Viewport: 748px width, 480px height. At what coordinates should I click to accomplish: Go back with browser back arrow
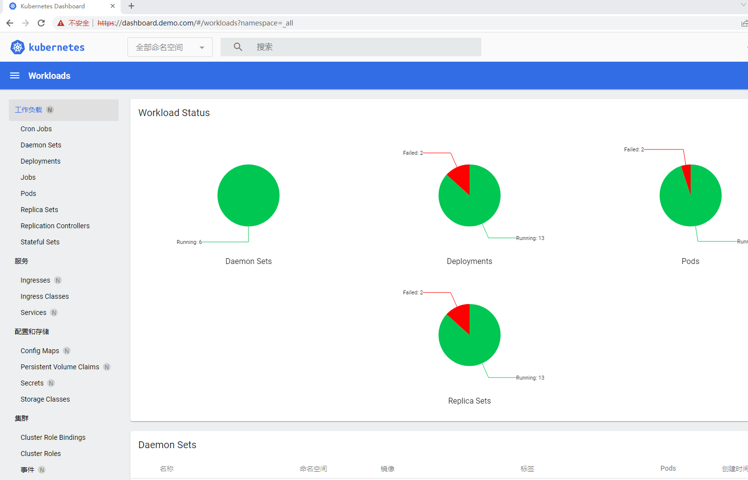[10, 23]
